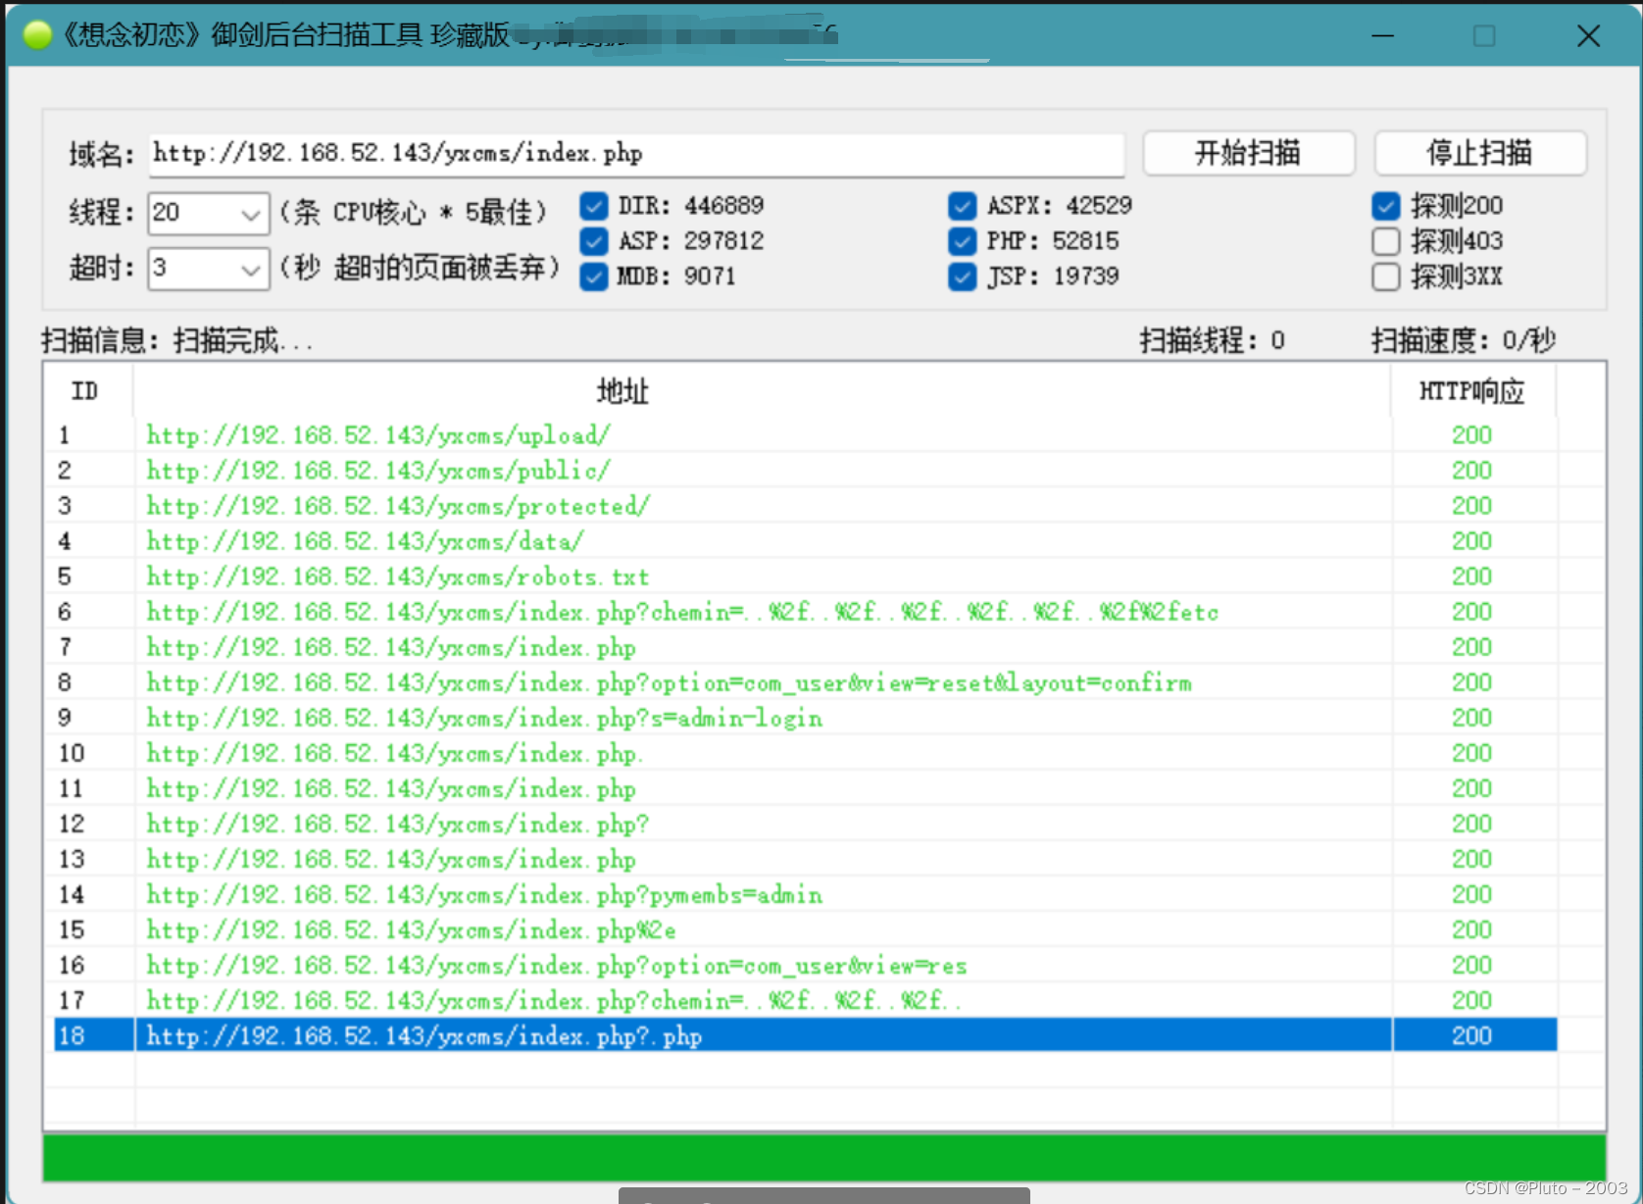Image resolution: width=1643 pixels, height=1204 pixels.
Task: Select row with pymembs=admin URL
Action: [805, 894]
